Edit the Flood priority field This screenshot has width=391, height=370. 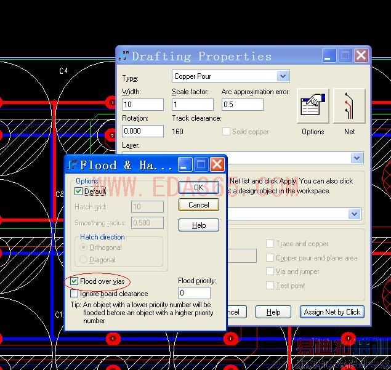194,292
